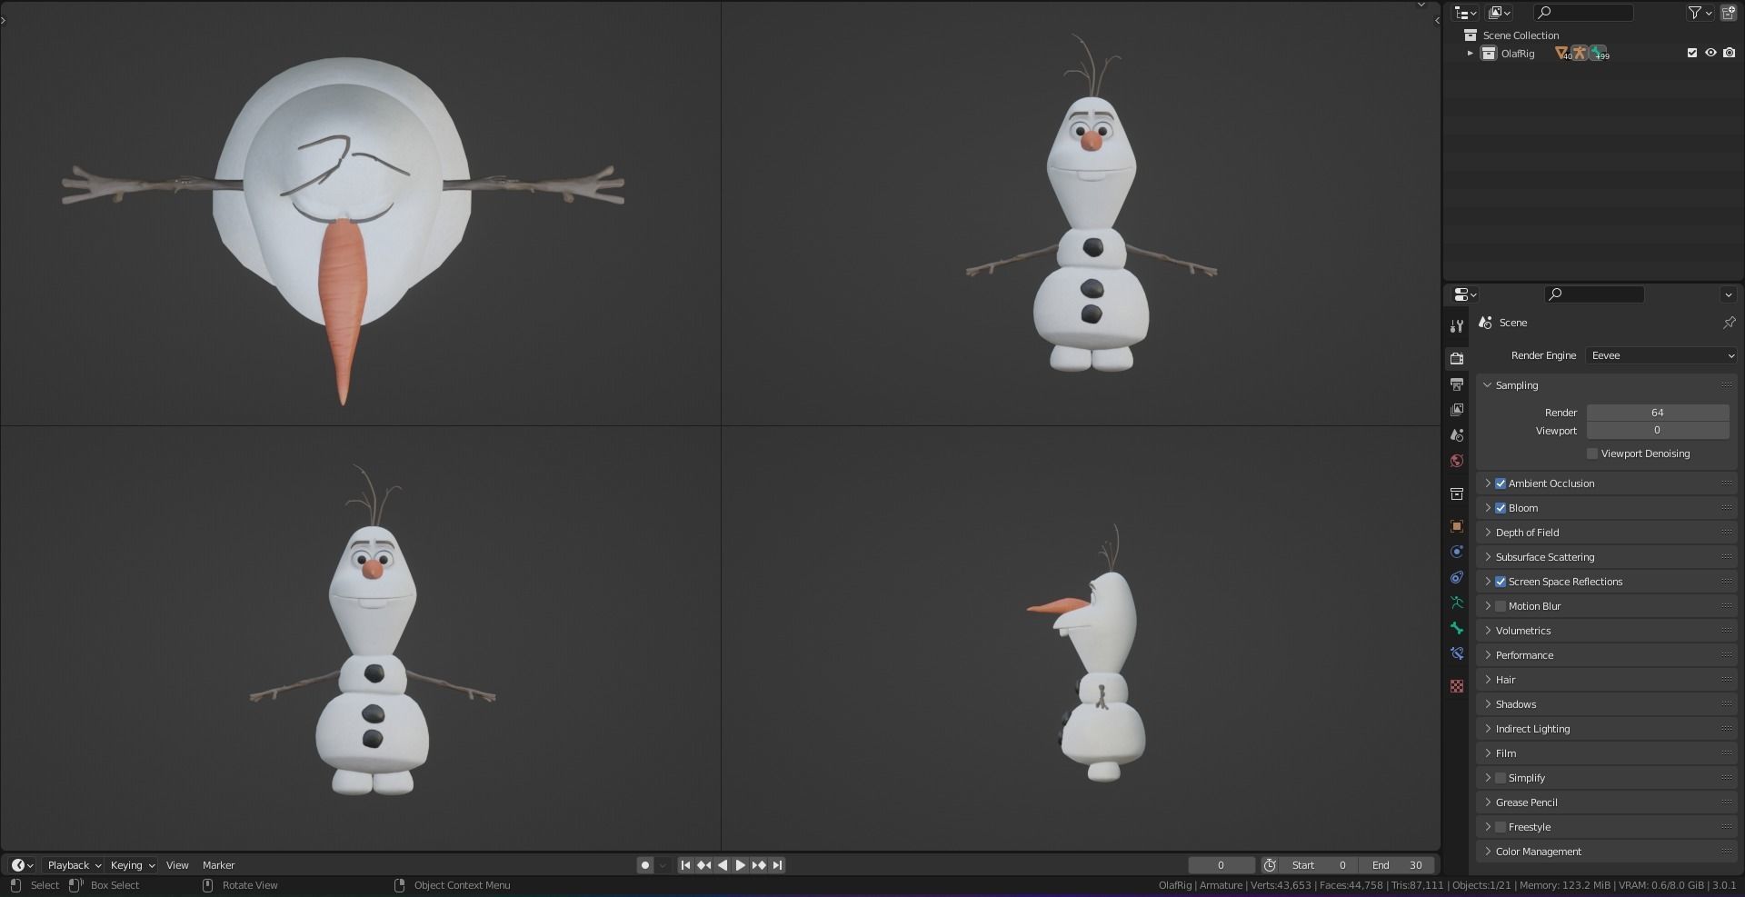Image resolution: width=1745 pixels, height=897 pixels.
Task: Click the outliner search field
Action: [1583, 13]
